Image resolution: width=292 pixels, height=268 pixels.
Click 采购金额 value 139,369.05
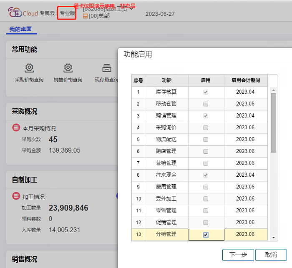pos(65,150)
